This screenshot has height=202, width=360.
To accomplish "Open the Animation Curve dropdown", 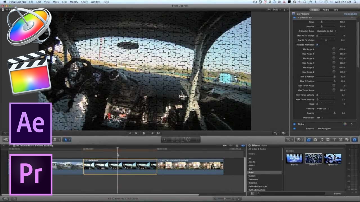I will click(327, 31).
